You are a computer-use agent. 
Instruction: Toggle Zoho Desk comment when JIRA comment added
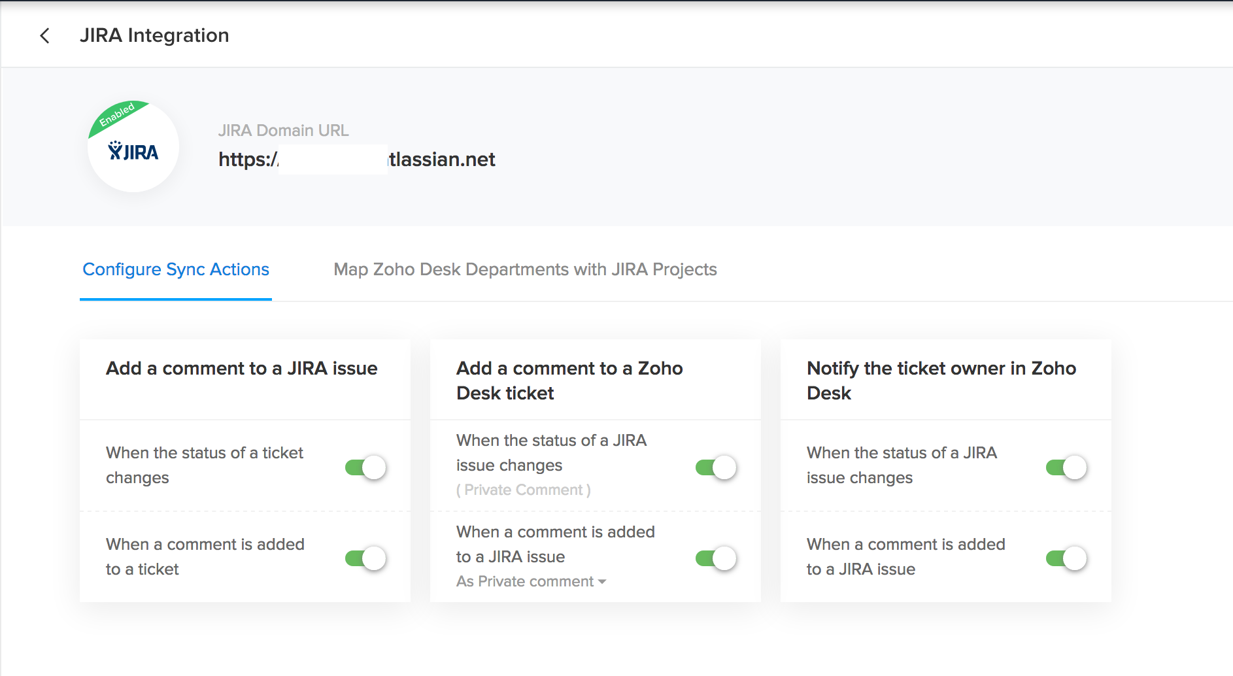tap(717, 558)
